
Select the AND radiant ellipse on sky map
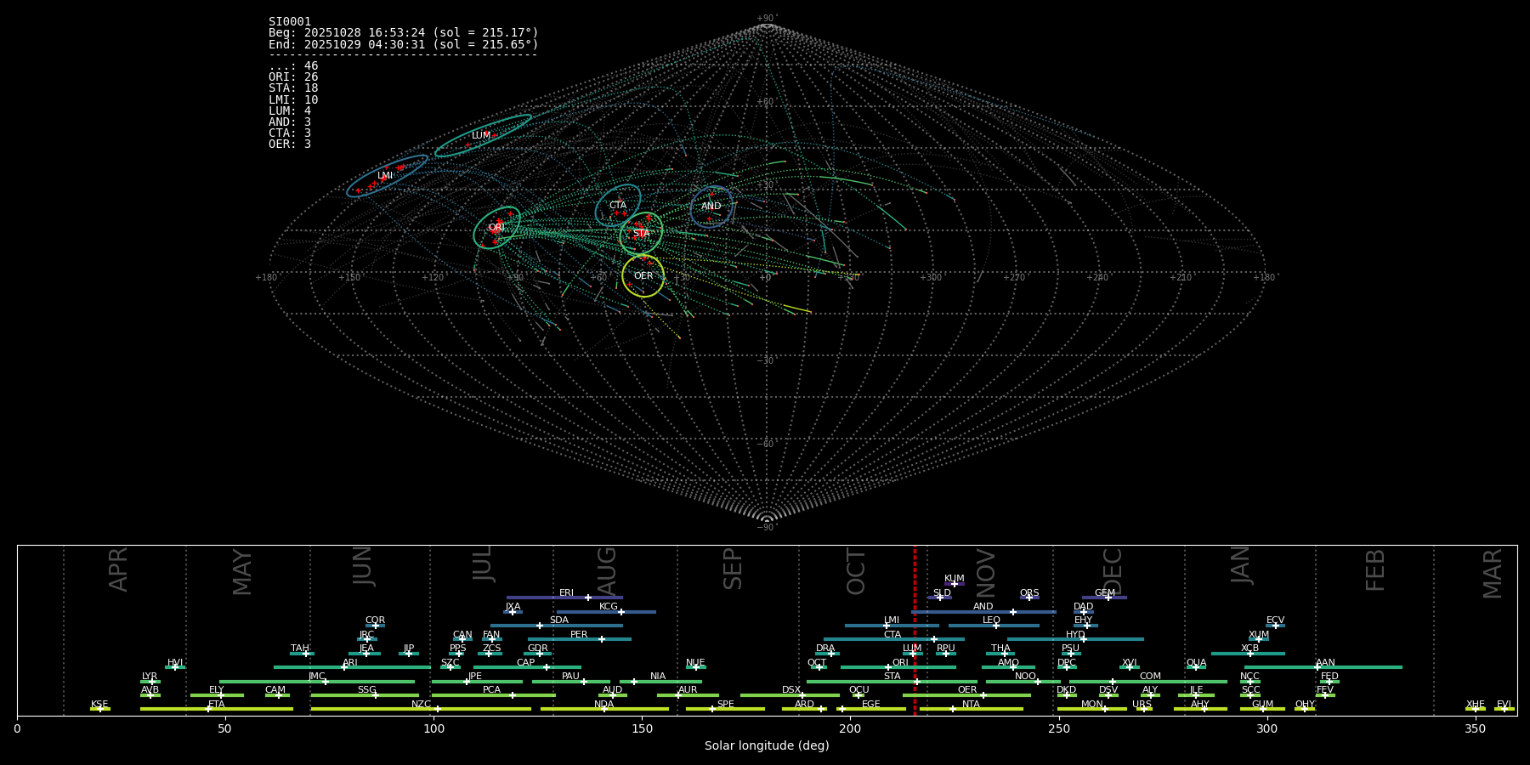coord(711,207)
